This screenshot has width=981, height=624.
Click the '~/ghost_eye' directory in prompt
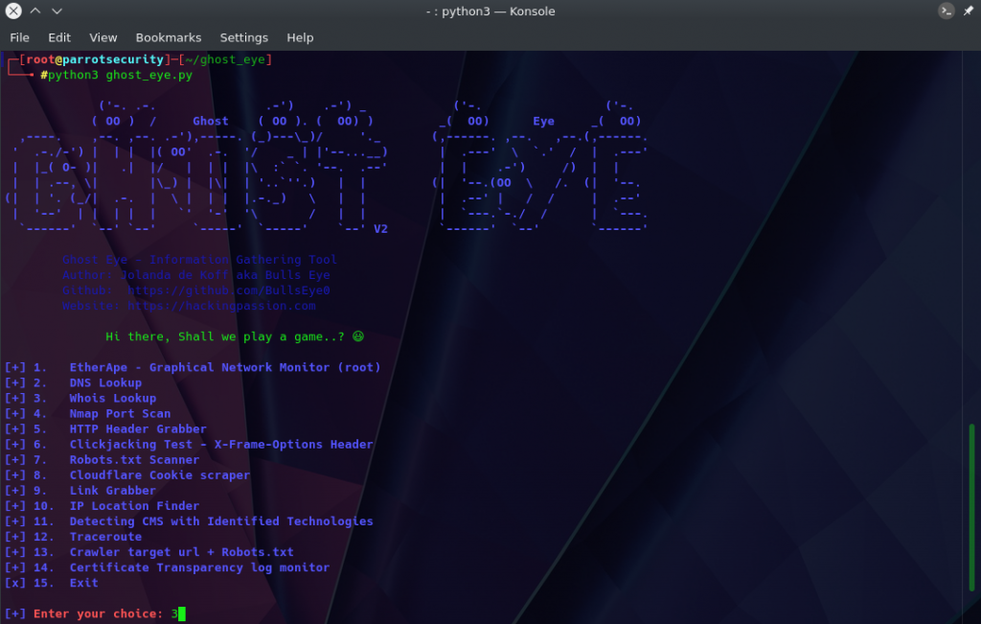point(226,59)
